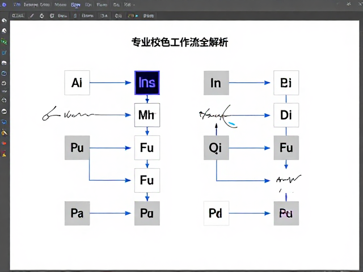This screenshot has width=363, height=272.
Task: Open the highlighted blue menu bar tab
Action: [75, 5]
